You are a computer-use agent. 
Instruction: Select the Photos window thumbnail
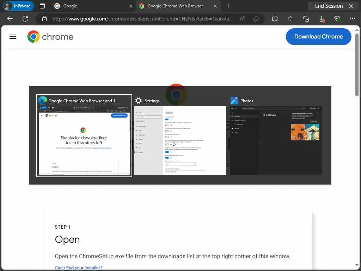(276, 140)
